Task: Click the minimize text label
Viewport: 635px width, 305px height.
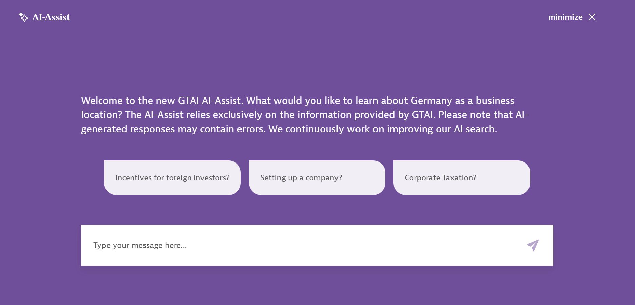Action: point(565,17)
